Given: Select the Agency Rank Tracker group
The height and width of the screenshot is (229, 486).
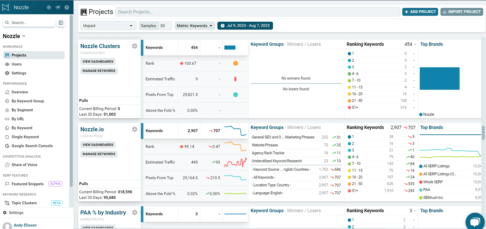Looking at the screenshot, I should tap(268, 153).
